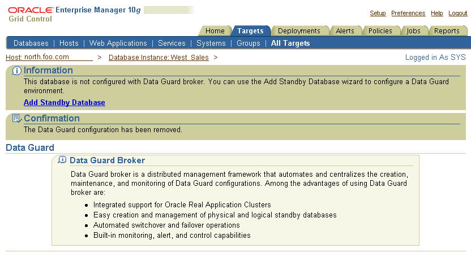Select the Jobs tab
The height and width of the screenshot is (257, 471).
point(414,31)
